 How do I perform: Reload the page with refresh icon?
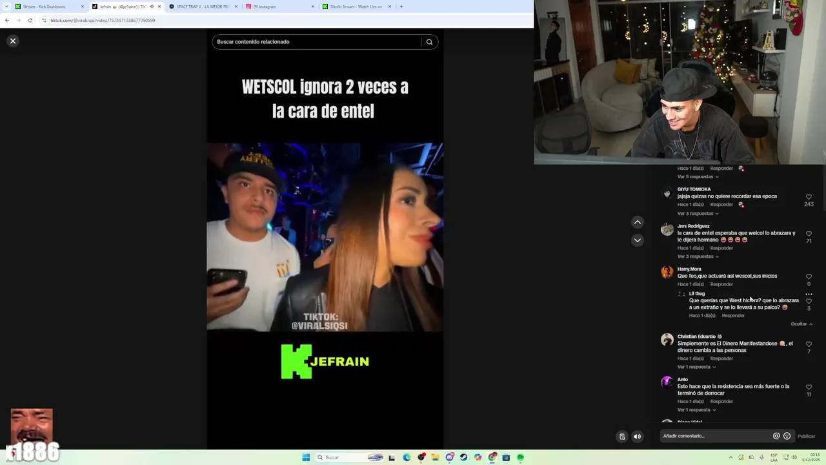pos(30,20)
